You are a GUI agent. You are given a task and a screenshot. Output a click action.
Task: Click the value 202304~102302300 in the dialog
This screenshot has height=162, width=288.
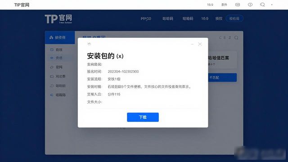pos(123,72)
